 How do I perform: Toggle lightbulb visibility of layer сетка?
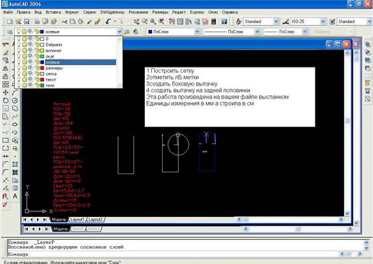[19, 74]
